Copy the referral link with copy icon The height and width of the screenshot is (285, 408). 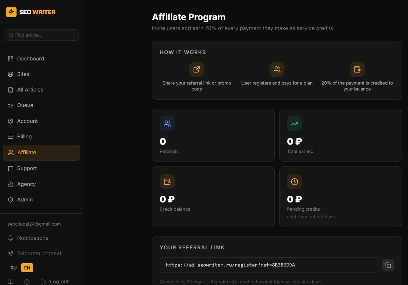pos(388,265)
